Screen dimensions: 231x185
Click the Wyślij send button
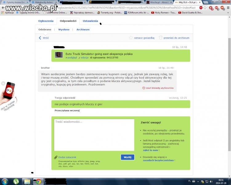(128, 157)
